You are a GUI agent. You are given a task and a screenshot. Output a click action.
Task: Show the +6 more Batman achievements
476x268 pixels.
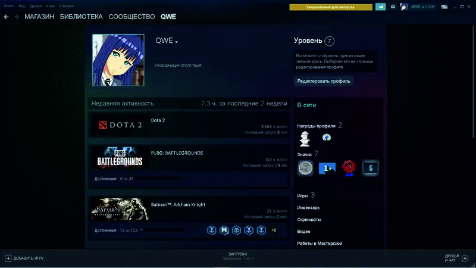[x=274, y=230]
